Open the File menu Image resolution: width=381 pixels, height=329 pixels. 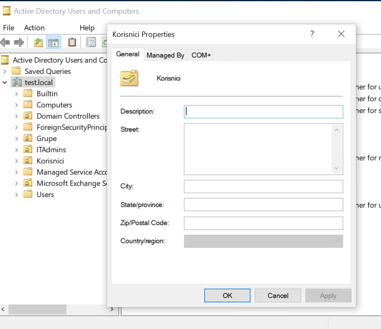point(8,28)
